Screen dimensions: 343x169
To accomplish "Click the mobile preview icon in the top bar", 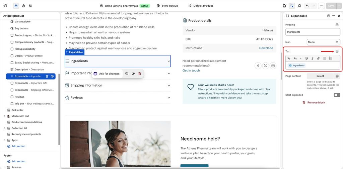I will tap(299, 6).
